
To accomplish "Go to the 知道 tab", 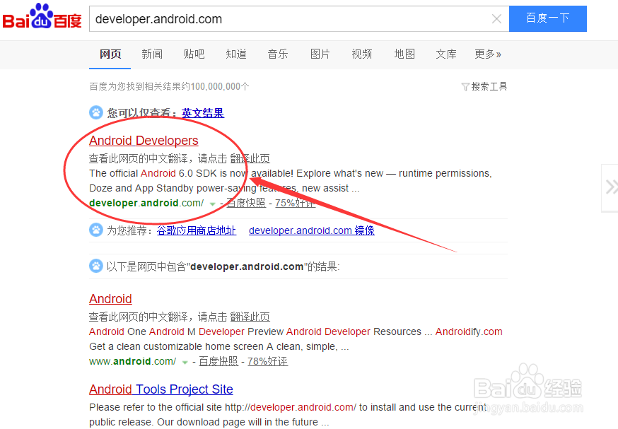I will [236, 54].
